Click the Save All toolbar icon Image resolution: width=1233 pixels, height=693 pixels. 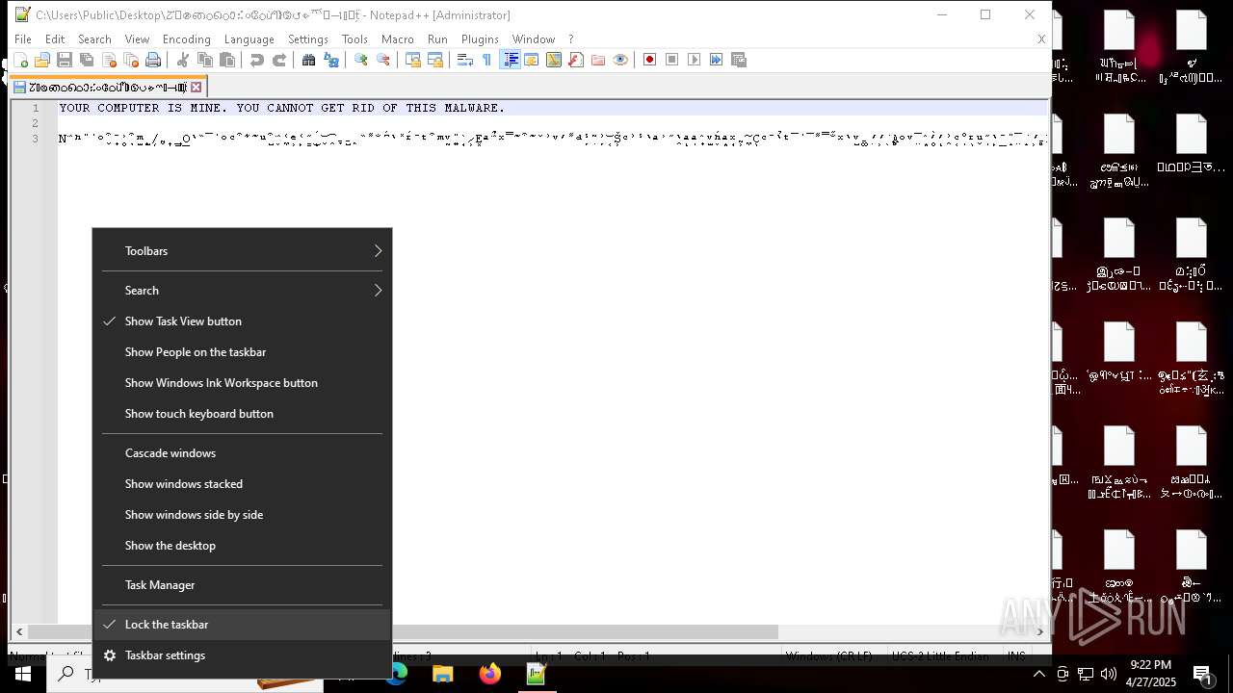pyautogui.click(x=87, y=60)
